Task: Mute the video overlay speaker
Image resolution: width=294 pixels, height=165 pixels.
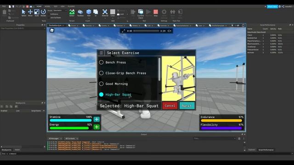Action: pyautogui.click(x=169, y=31)
